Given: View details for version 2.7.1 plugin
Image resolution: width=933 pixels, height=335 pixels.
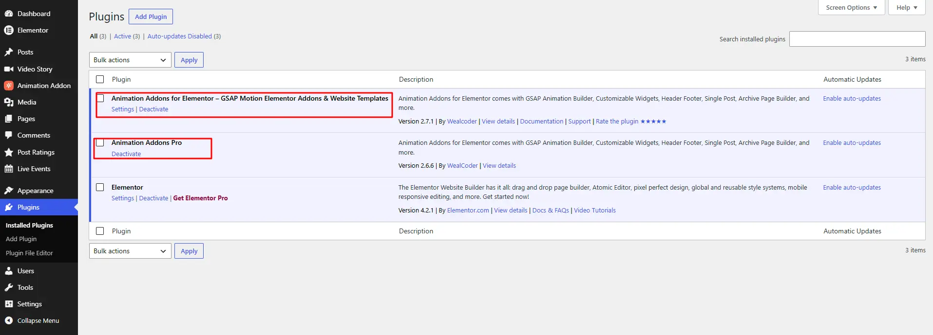Looking at the screenshot, I should [498, 122].
